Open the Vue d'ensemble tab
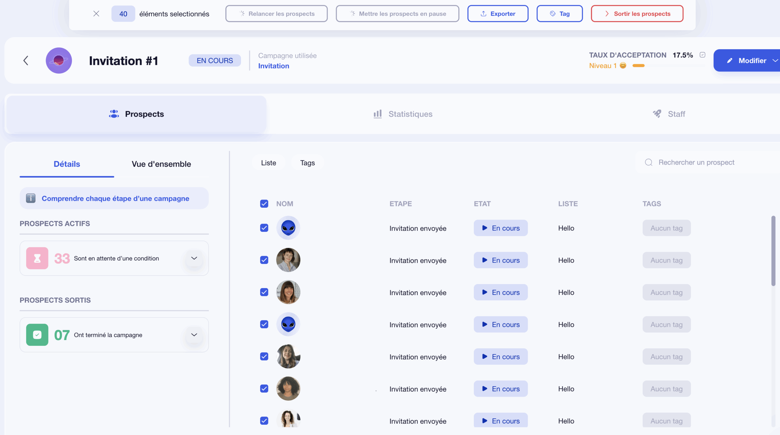 coord(161,164)
